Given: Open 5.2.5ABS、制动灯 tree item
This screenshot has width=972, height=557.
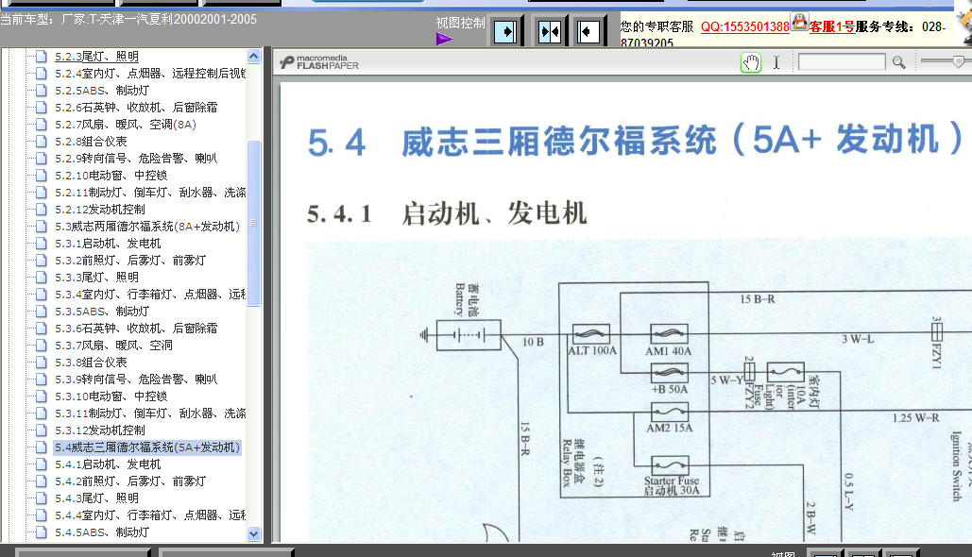Looking at the screenshot, I should click(x=102, y=91).
